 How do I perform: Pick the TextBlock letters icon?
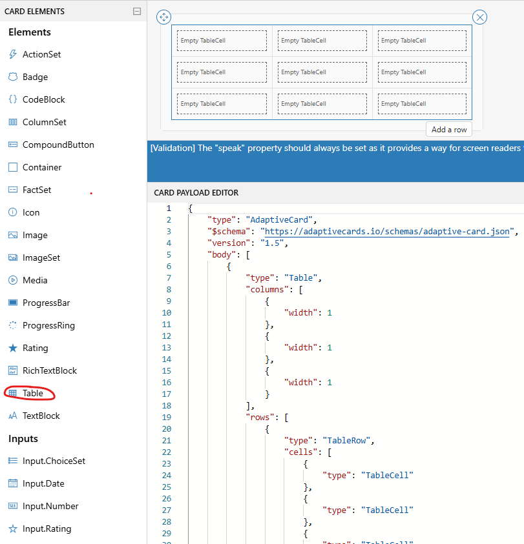click(x=13, y=416)
